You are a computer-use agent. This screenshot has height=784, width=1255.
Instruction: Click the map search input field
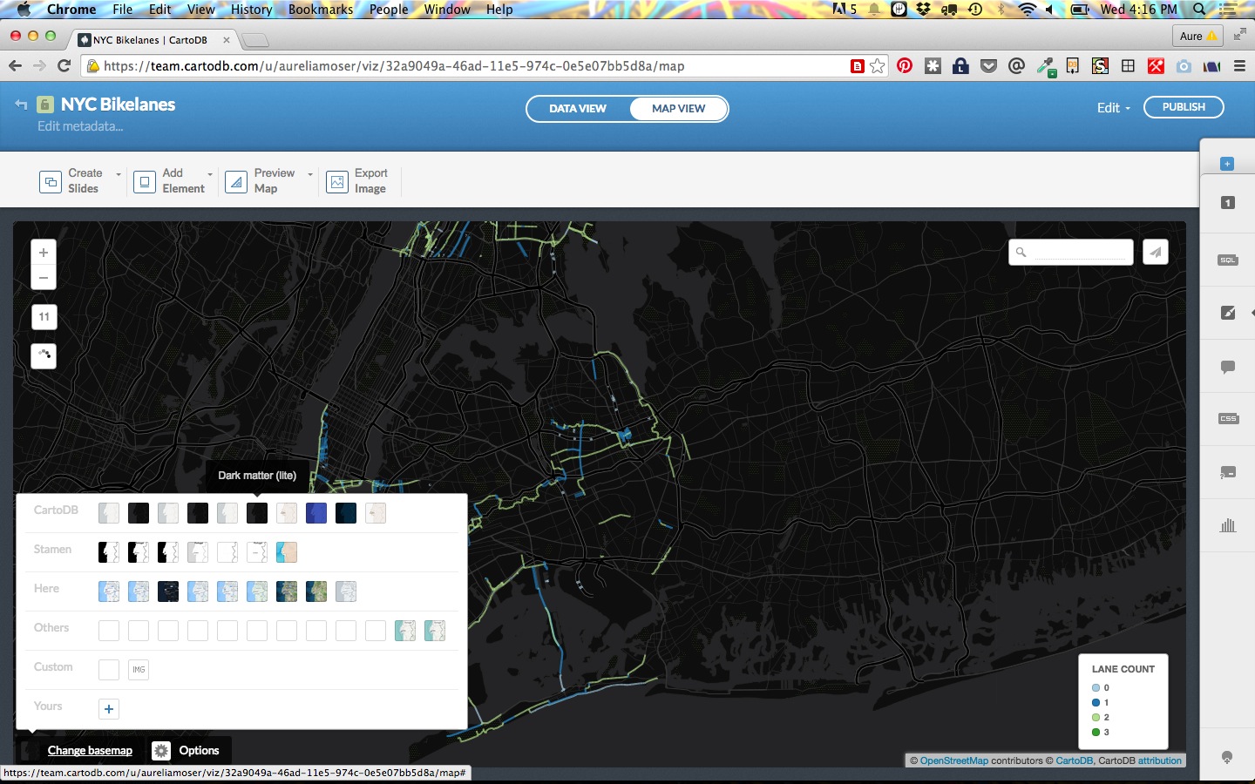click(1071, 253)
